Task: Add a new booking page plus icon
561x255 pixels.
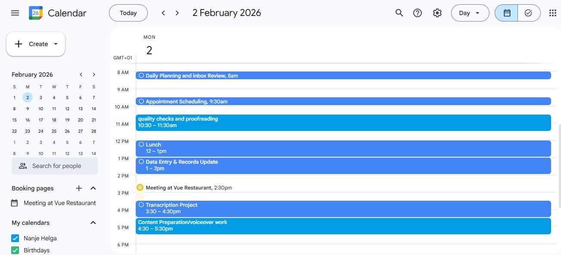Action: (x=79, y=188)
